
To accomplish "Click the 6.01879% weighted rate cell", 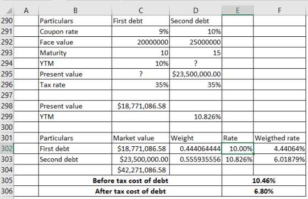I will [x=279, y=159].
